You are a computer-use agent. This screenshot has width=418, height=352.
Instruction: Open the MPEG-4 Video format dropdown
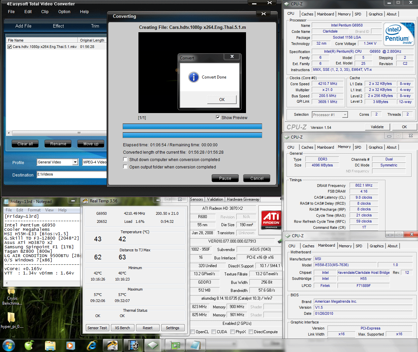point(95,162)
